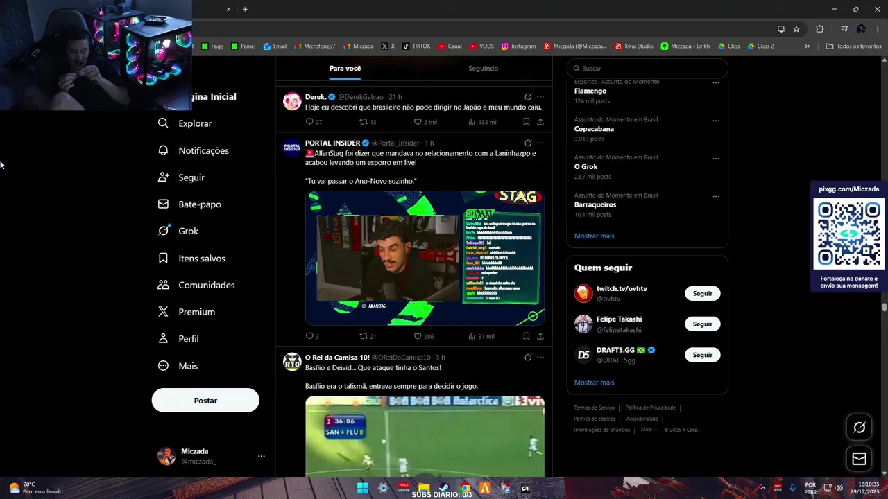Screen dimensions: 888x499
Task: Open Windows Start menu
Action: tap(363, 489)
